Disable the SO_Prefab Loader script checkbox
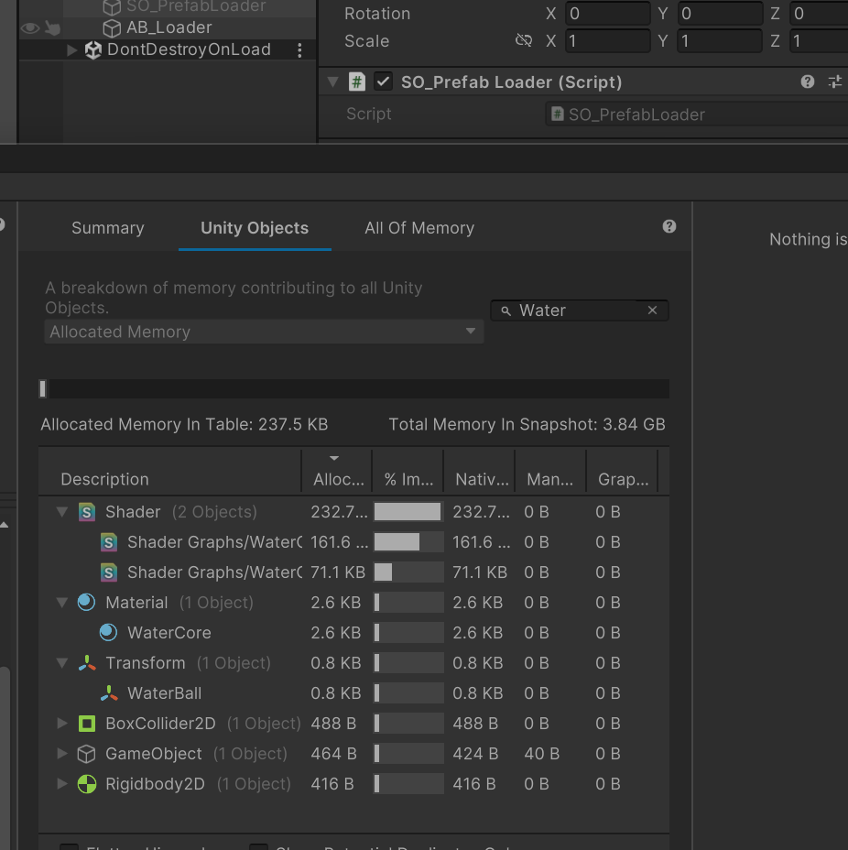The image size is (848, 850). coord(384,82)
